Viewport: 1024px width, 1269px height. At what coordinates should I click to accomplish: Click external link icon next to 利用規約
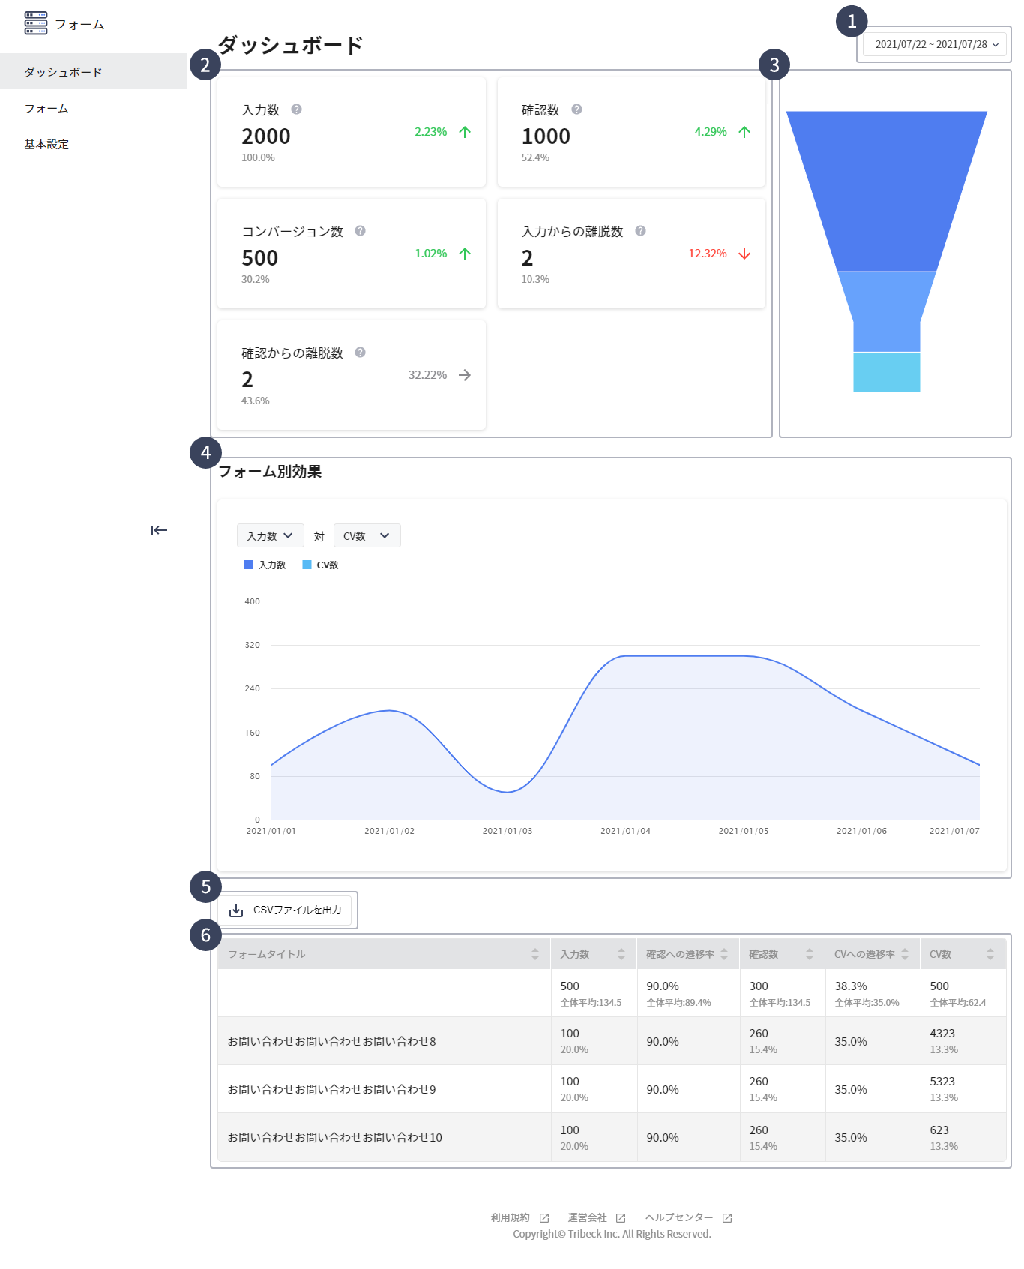[x=544, y=1218]
